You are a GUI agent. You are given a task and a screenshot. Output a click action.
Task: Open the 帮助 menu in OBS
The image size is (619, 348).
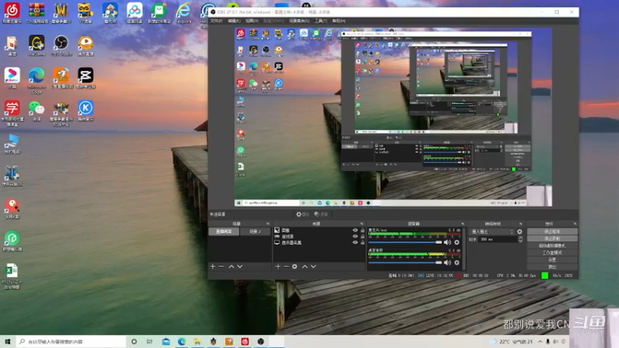[339, 21]
